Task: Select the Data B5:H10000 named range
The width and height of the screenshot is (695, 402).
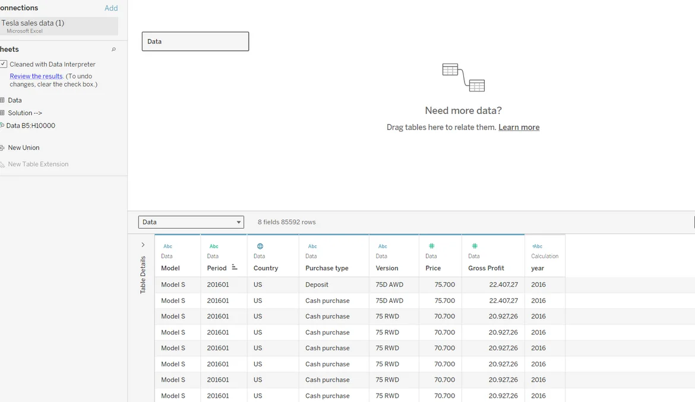Action: (x=30, y=126)
